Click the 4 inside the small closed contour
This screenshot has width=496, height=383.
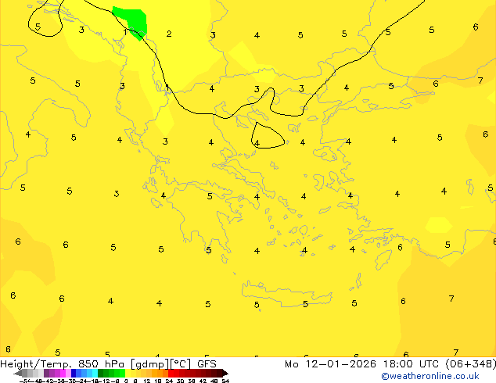pos(257,143)
